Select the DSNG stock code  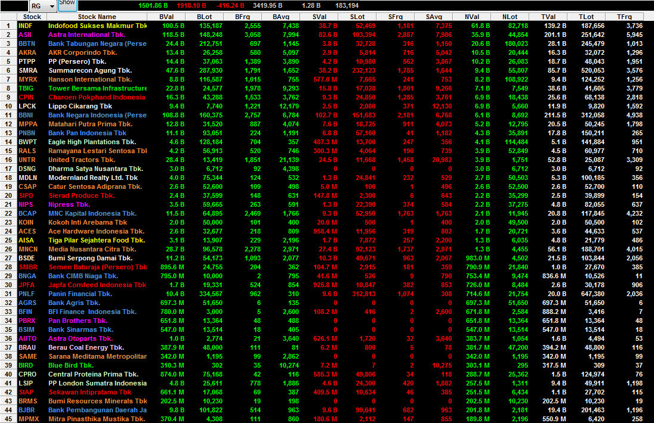(27, 169)
